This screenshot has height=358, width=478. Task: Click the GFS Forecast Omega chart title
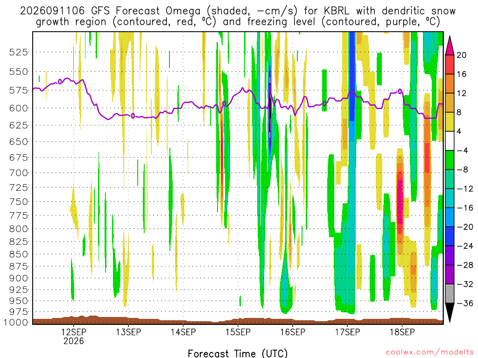238,16
